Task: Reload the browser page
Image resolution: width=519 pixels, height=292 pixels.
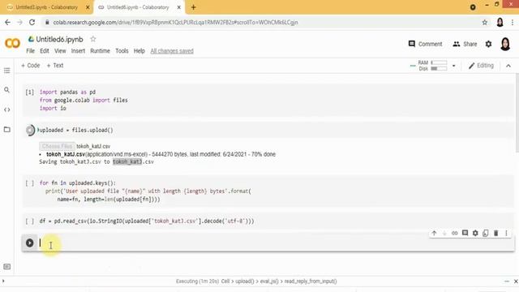Action: [x=32, y=22]
